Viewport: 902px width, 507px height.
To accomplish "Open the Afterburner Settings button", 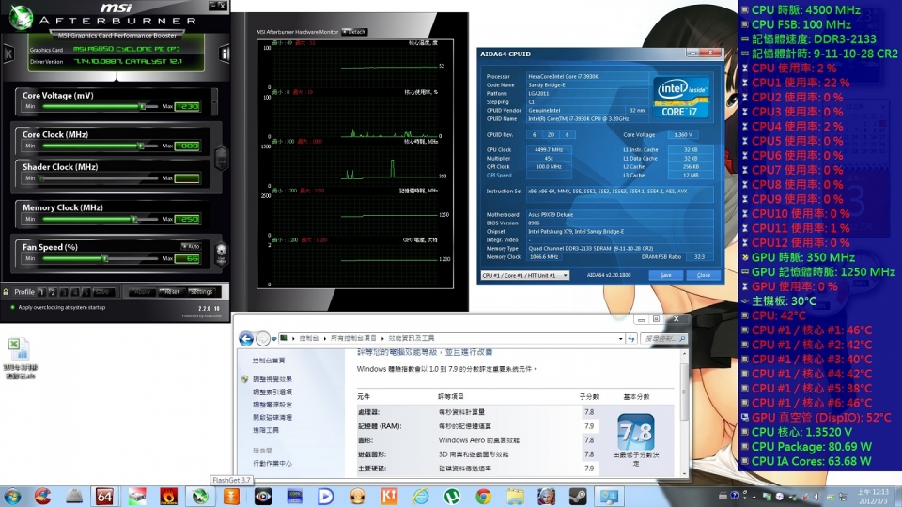I will coord(201,292).
